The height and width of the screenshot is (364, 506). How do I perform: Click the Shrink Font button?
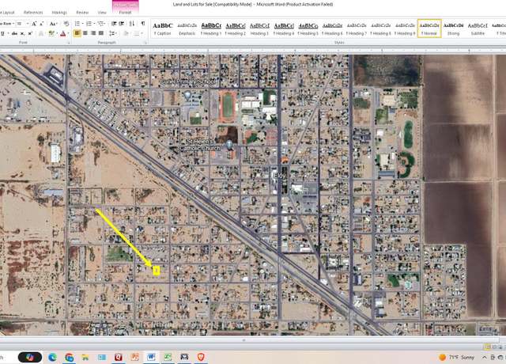[42, 24]
